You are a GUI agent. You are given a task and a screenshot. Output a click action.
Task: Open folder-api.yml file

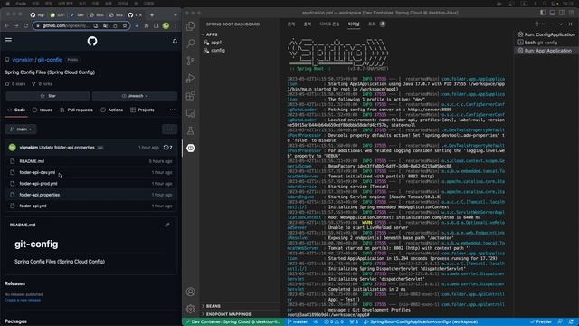tap(33, 206)
